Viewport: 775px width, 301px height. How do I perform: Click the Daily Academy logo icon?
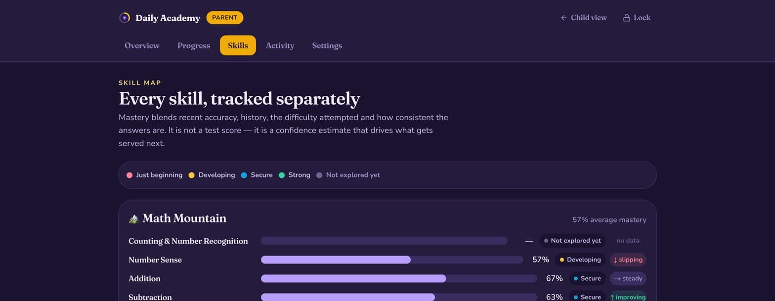click(125, 18)
